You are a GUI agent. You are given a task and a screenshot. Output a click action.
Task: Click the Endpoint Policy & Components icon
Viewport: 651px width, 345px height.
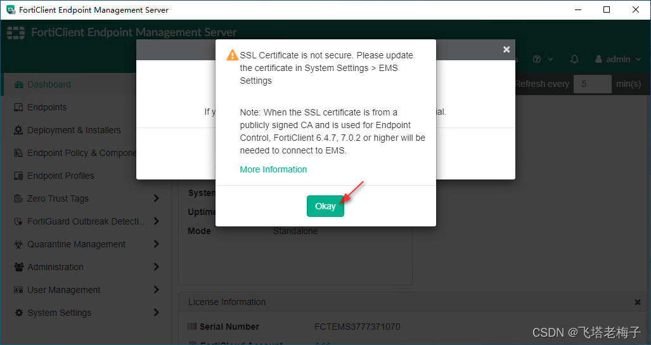coord(18,153)
